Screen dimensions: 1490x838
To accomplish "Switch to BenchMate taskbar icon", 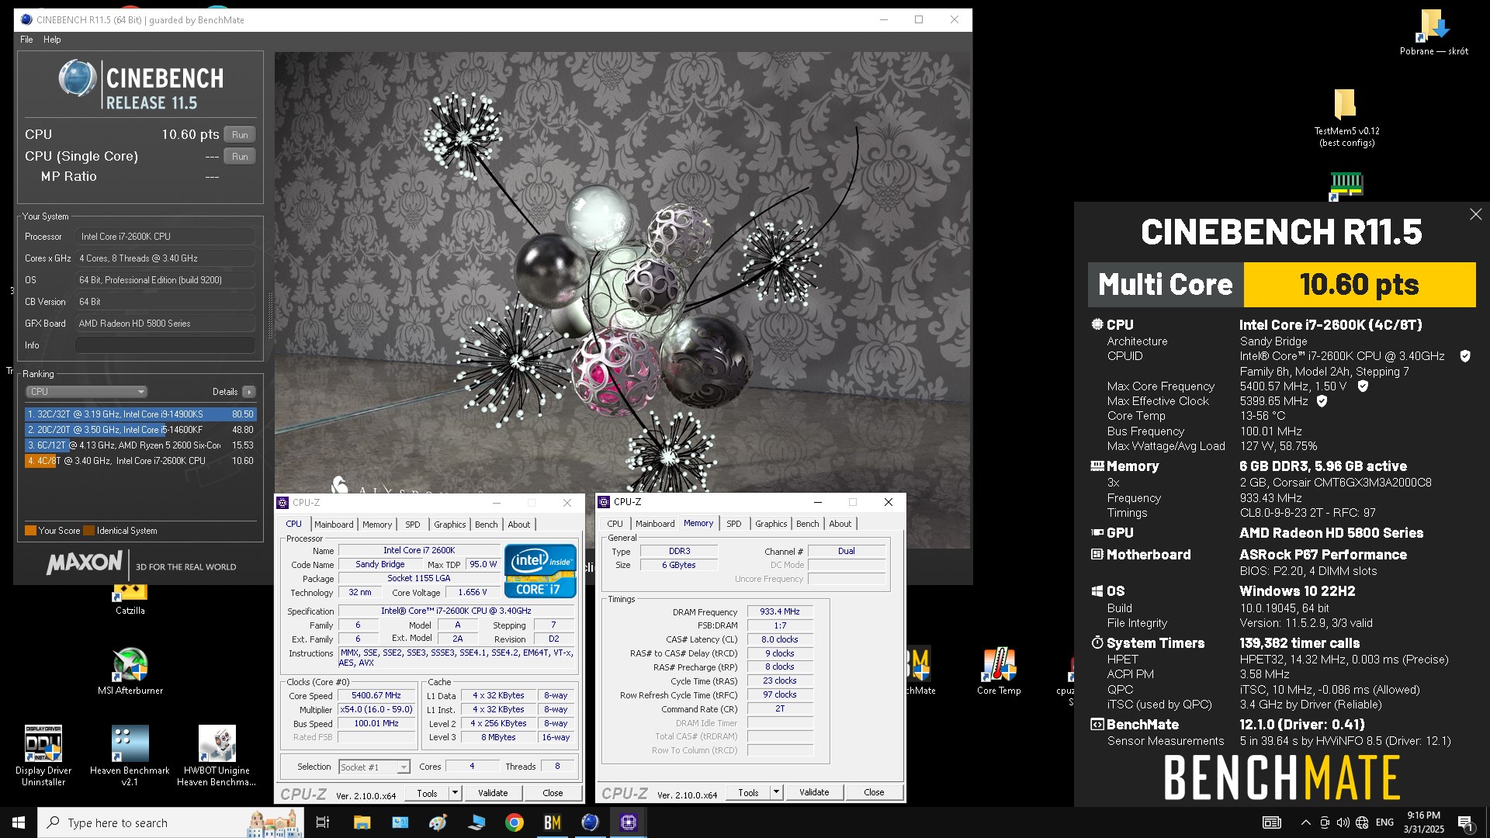I will (x=552, y=822).
